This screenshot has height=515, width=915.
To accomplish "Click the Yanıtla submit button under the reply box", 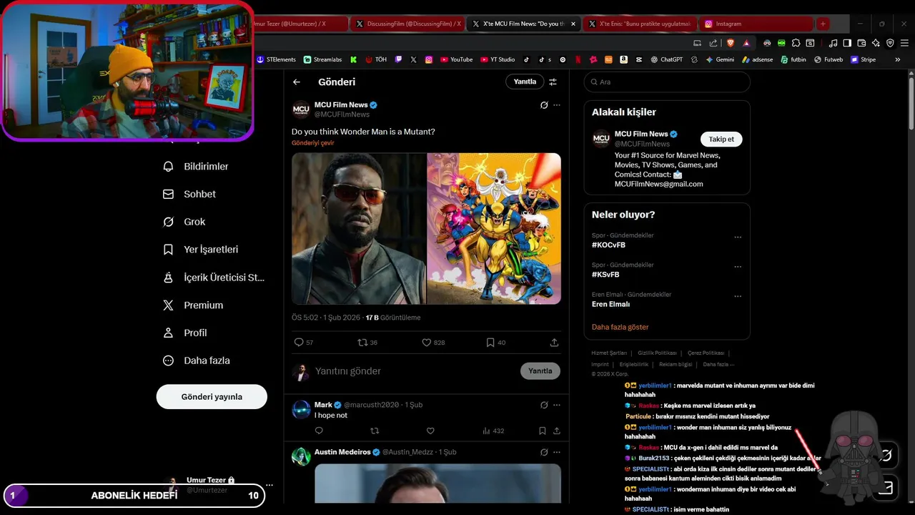I will click(x=540, y=371).
